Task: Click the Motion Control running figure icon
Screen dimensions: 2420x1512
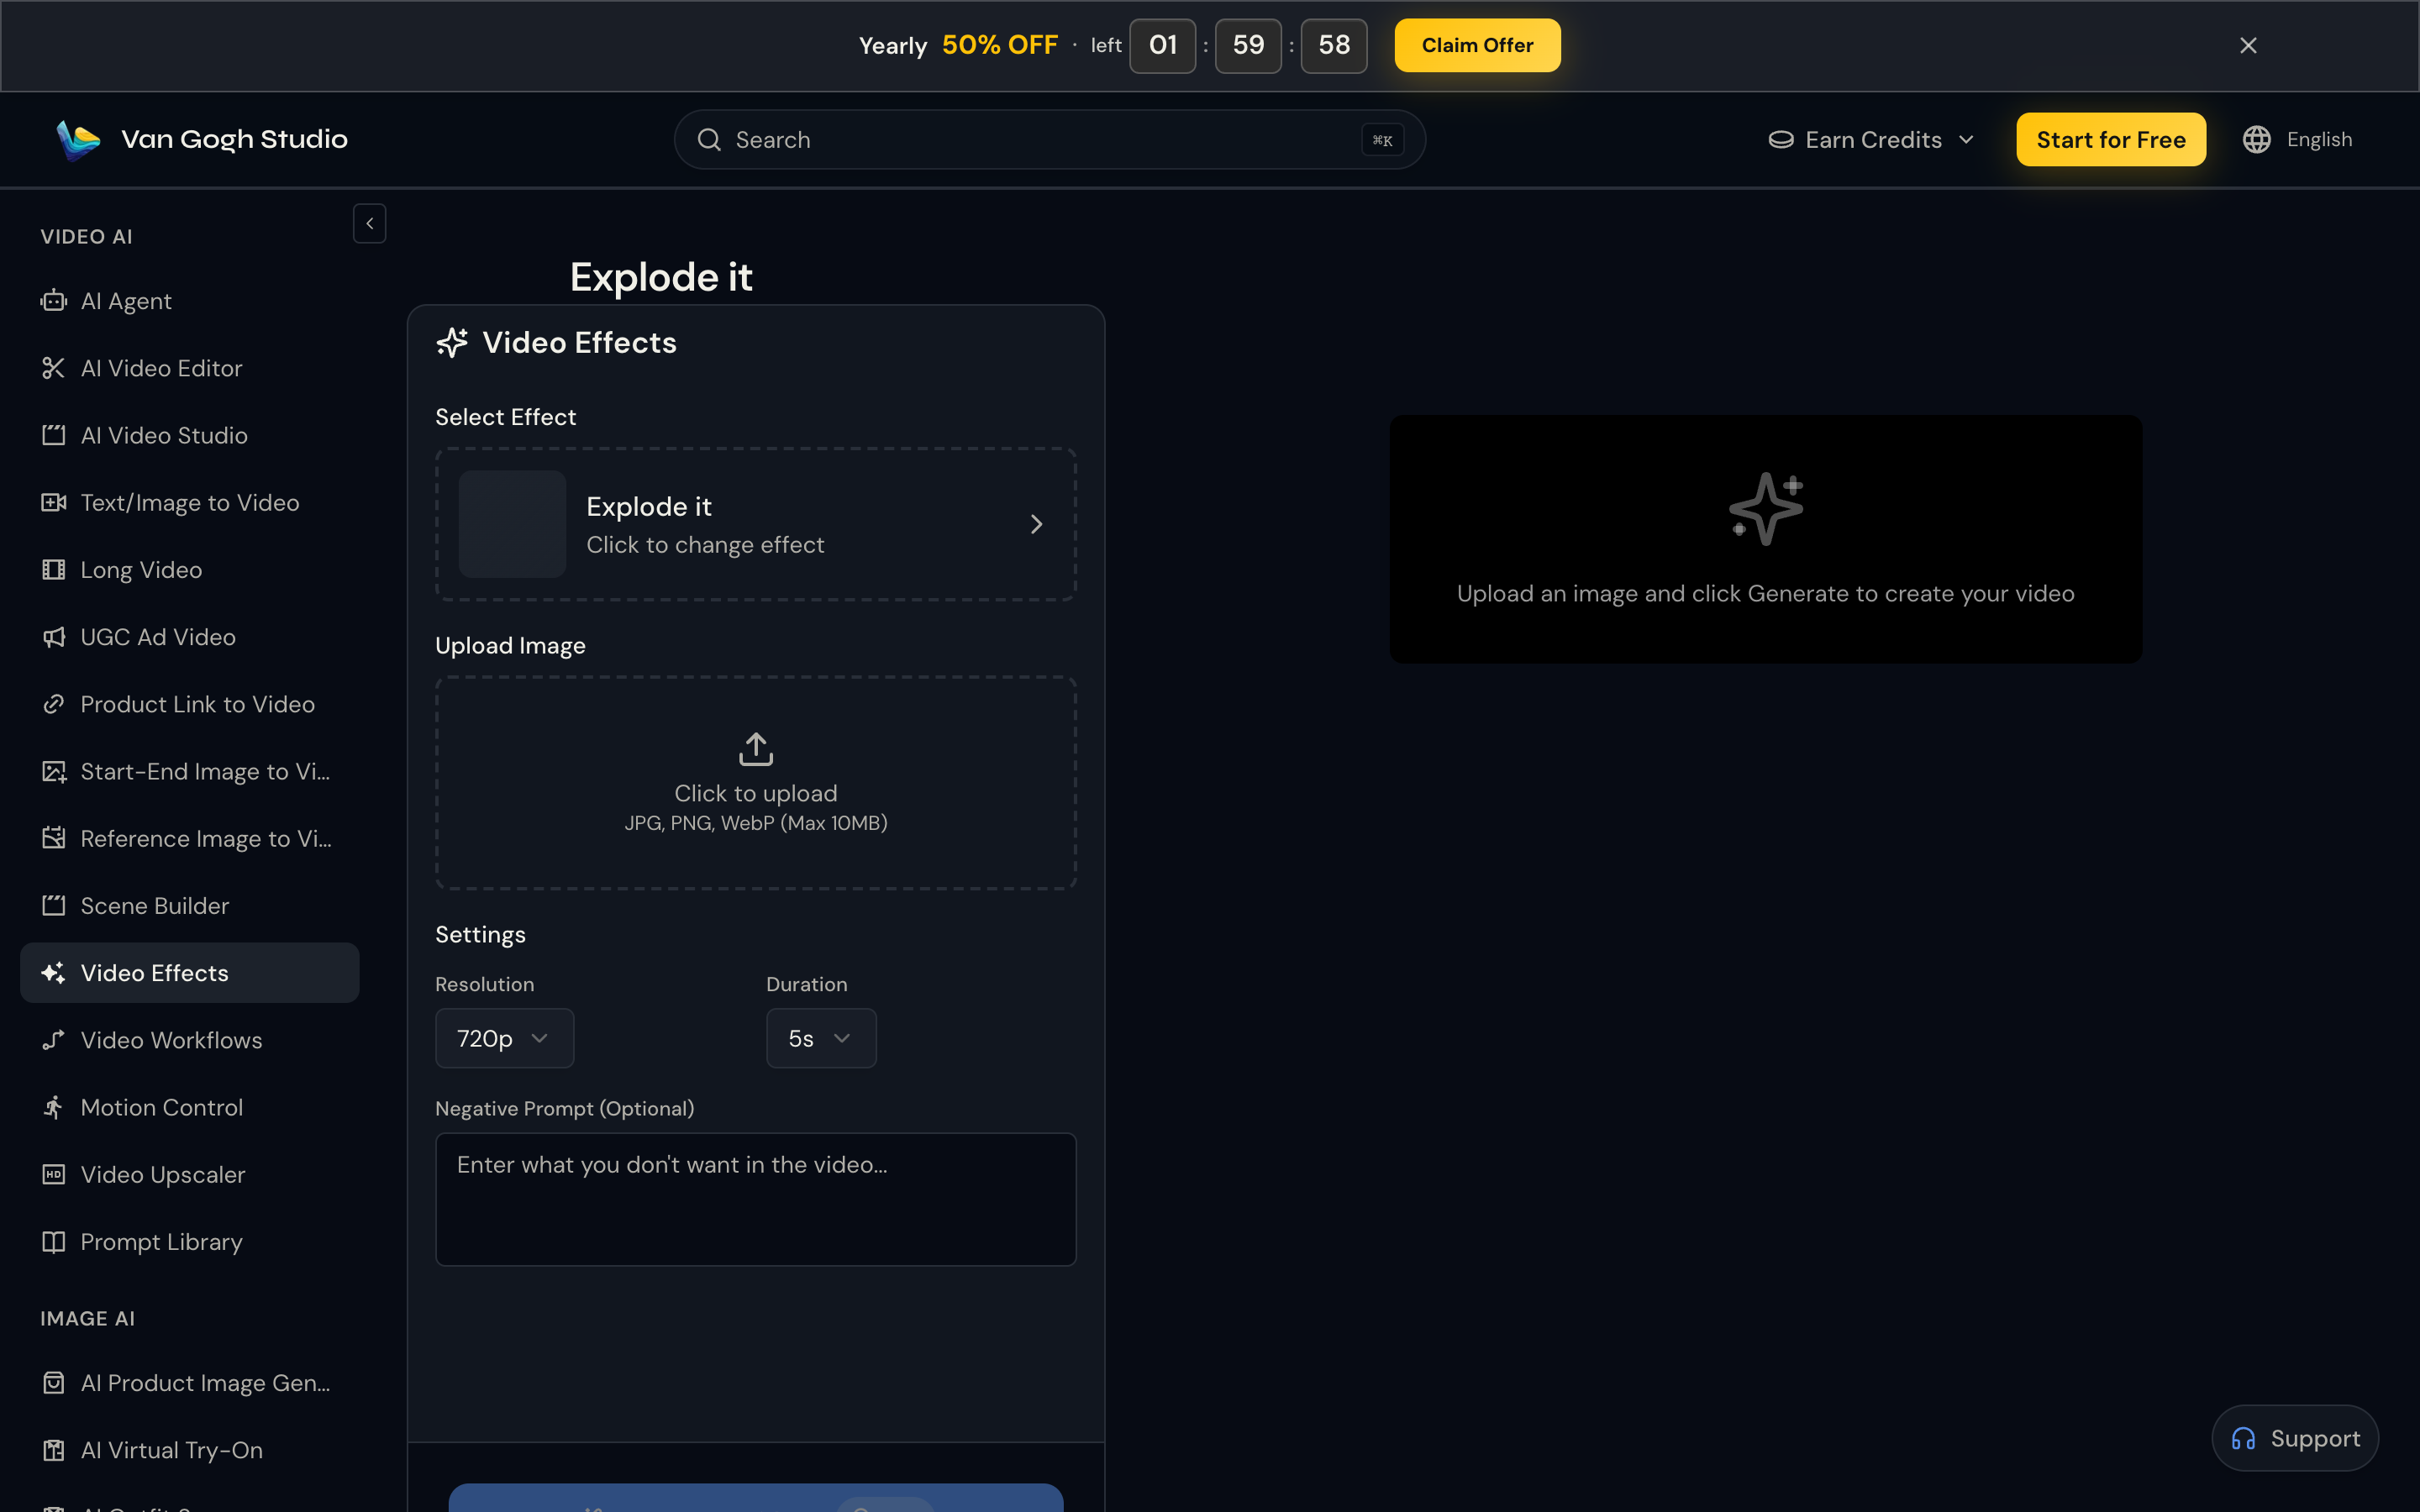Action: tap(54, 1107)
